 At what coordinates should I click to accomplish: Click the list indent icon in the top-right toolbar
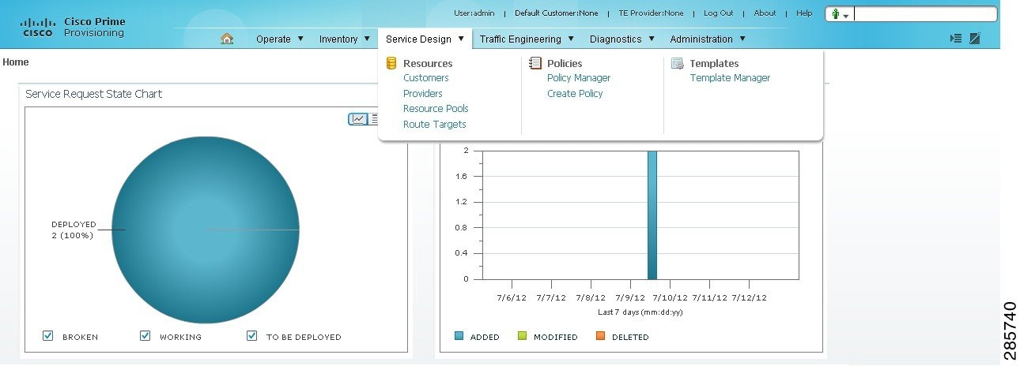pyautogui.click(x=956, y=38)
